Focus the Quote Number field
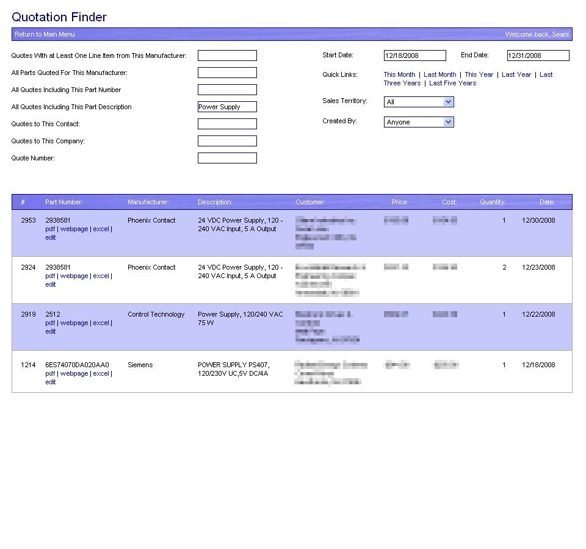 click(227, 159)
